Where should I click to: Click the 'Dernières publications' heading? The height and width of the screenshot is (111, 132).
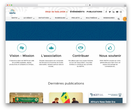pos(66,83)
